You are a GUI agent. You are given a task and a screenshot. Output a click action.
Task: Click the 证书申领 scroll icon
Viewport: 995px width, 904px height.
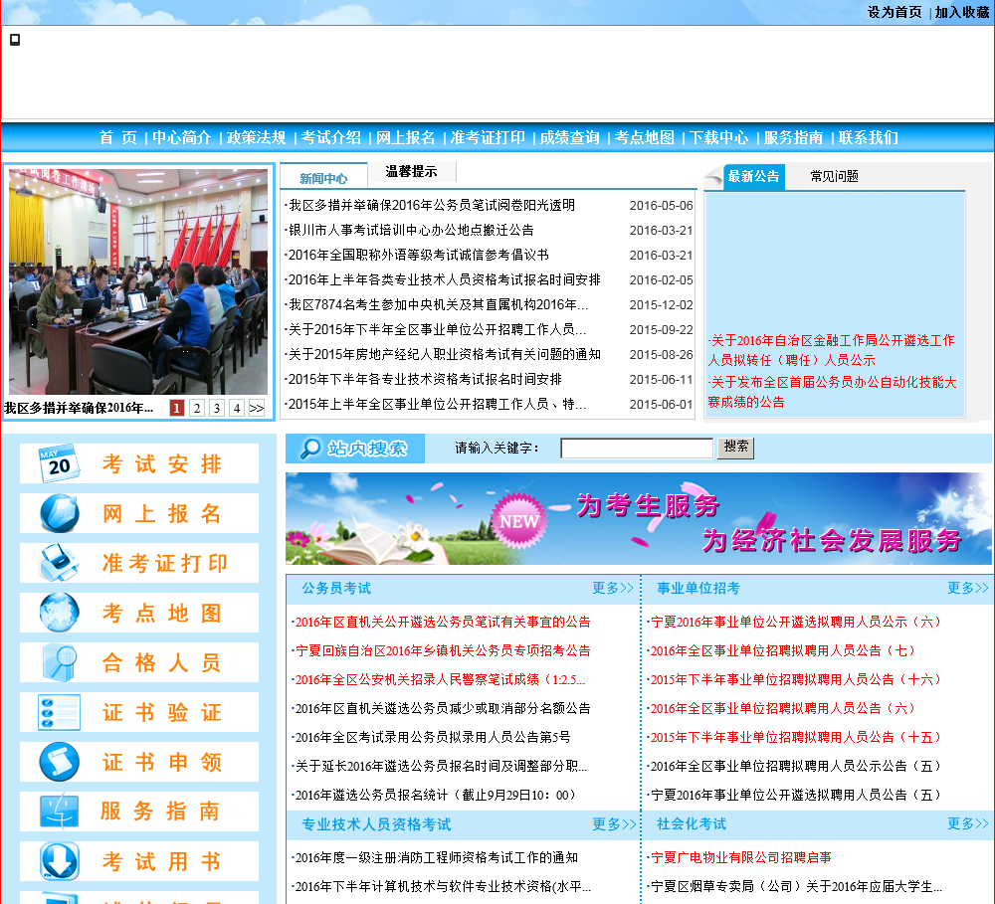[x=59, y=761]
